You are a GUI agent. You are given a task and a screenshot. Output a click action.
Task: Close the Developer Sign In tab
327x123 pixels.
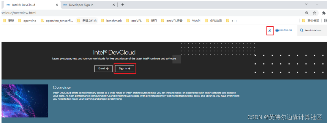coord(113,5)
